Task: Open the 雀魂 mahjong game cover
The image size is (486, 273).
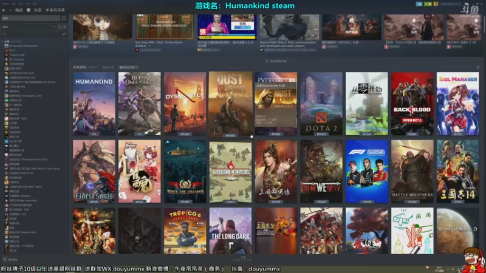Action: click(140, 172)
